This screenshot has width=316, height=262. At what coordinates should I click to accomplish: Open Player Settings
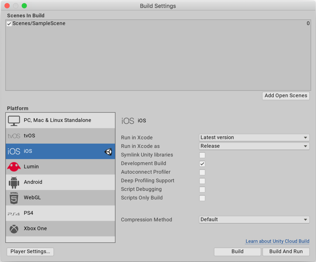(x=30, y=252)
